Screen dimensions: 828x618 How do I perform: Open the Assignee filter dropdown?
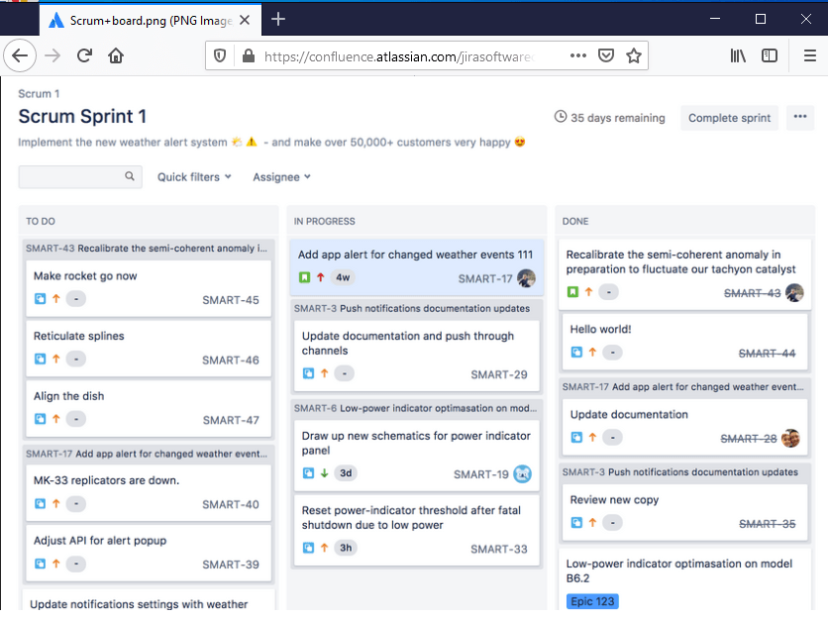(281, 176)
